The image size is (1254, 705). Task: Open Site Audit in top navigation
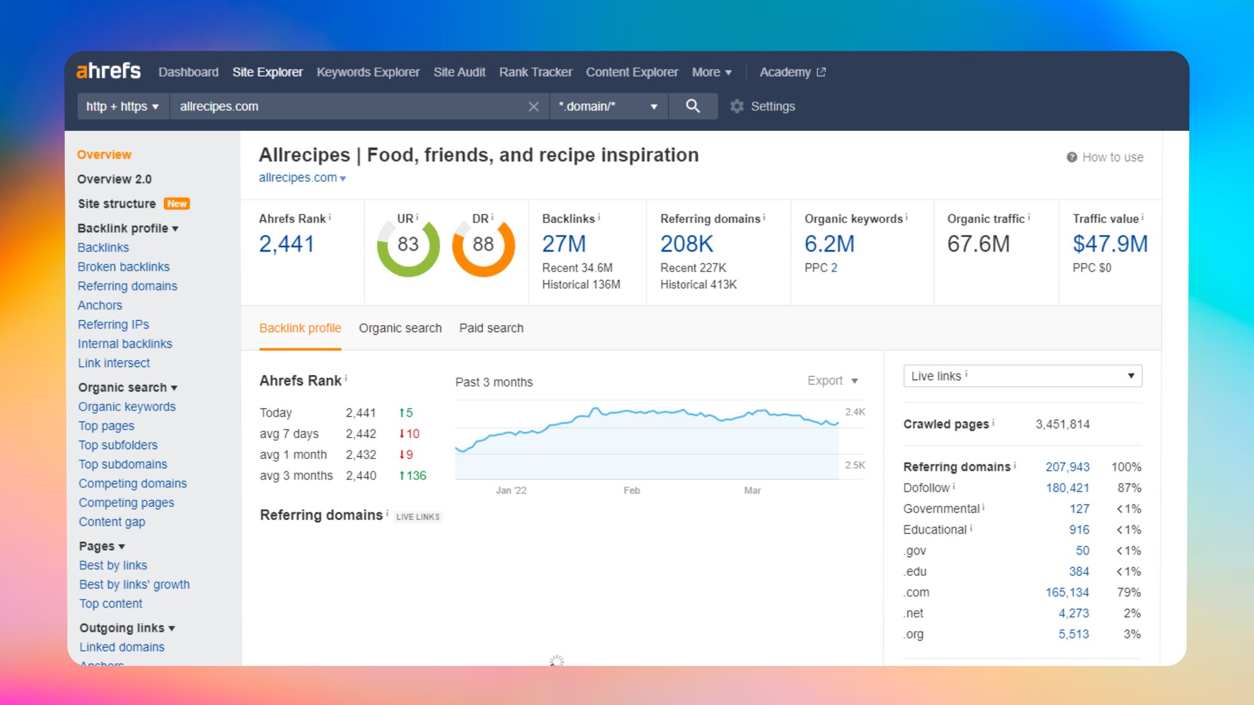tap(459, 72)
